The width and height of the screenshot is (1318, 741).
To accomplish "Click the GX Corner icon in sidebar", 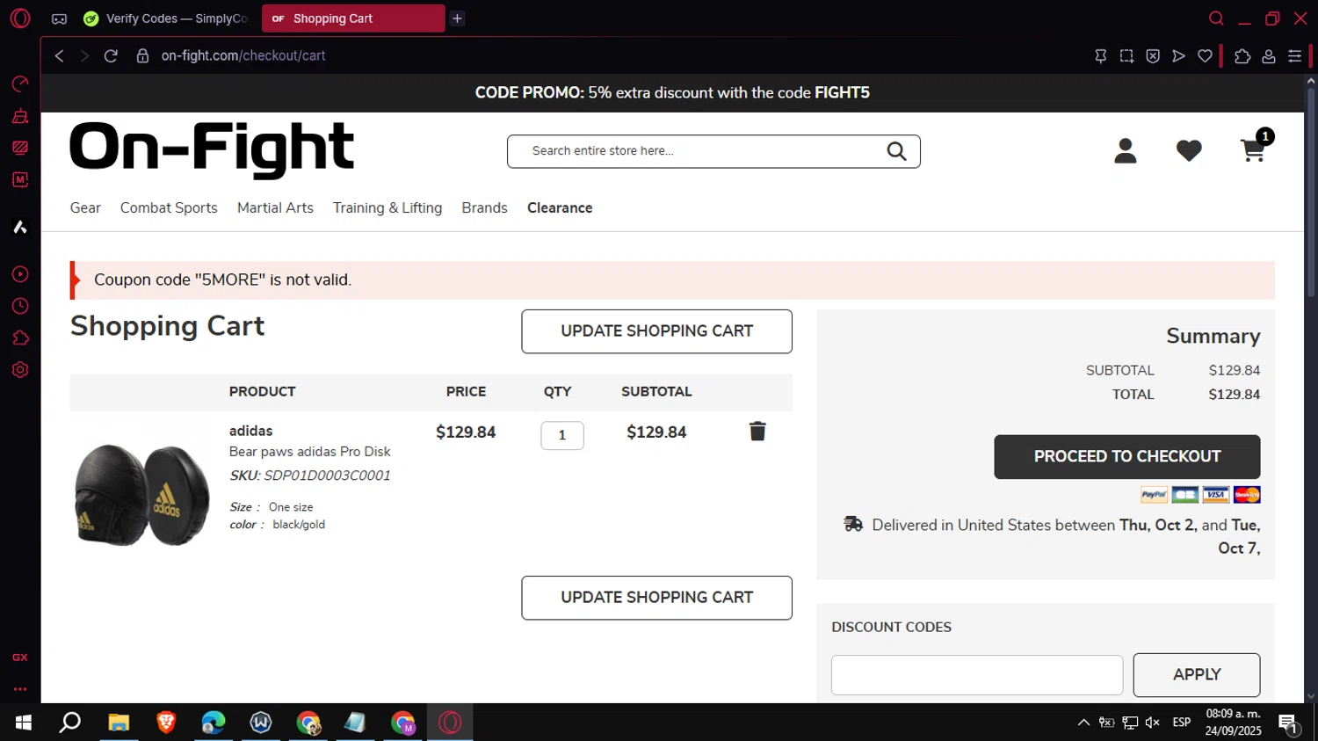I will pyautogui.click(x=19, y=657).
